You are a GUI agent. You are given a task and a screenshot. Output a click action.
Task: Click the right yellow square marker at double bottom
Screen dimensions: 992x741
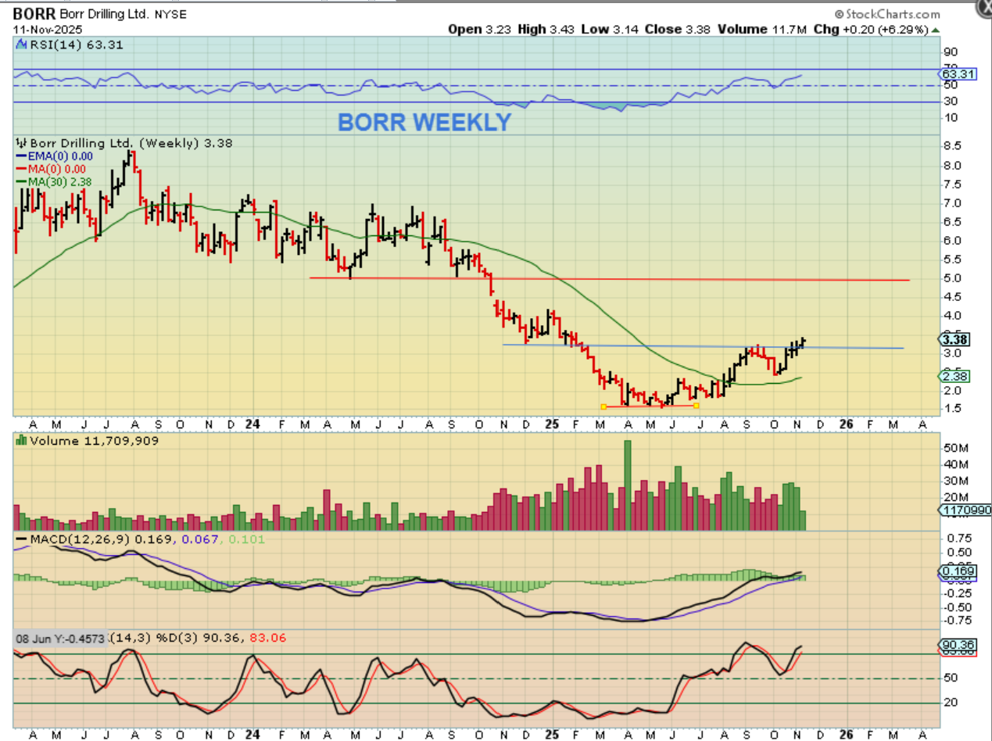696,406
